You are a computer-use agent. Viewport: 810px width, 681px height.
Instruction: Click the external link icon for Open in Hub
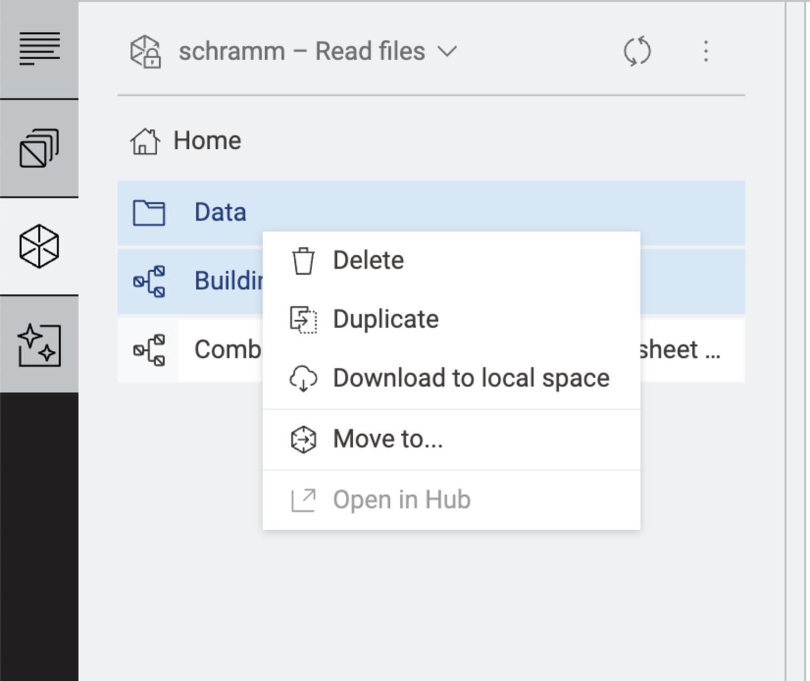coord(303,500)
